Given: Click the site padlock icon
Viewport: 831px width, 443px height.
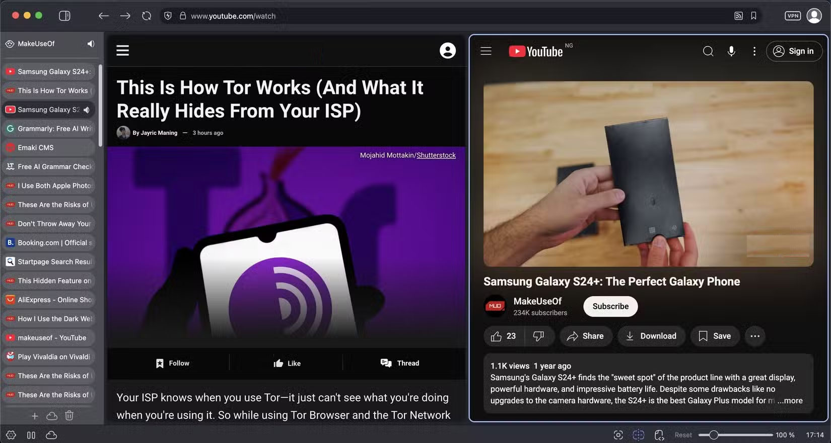Looking at the screenshot, I should pyautogui.click(x=183, y=16).
